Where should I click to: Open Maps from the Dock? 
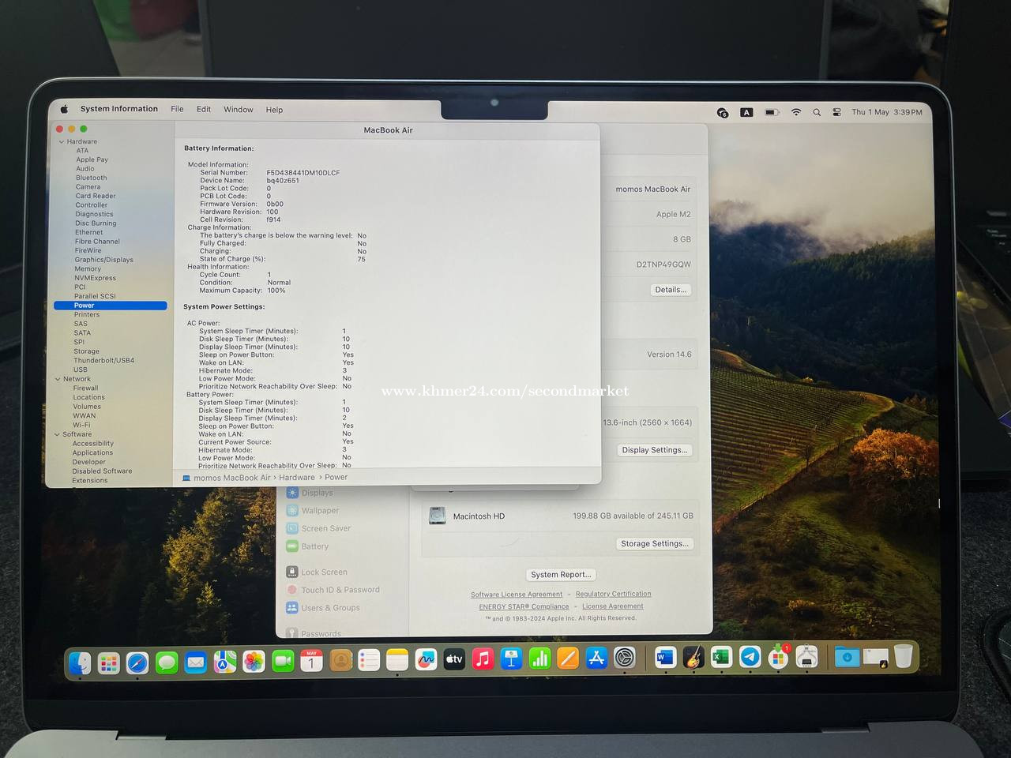pyautogui.click(x=224, y=662)
